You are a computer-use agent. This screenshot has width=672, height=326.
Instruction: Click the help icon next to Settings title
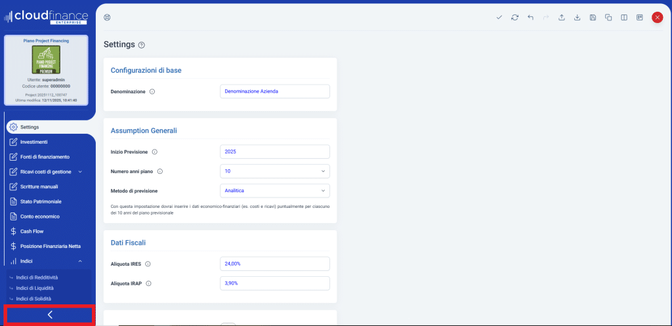142,45
